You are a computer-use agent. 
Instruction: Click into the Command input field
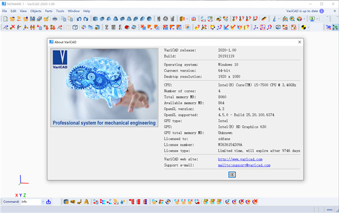point(31,202)
